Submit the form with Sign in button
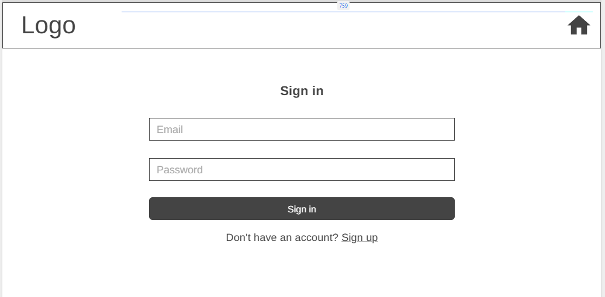 (x=302, y=209)
